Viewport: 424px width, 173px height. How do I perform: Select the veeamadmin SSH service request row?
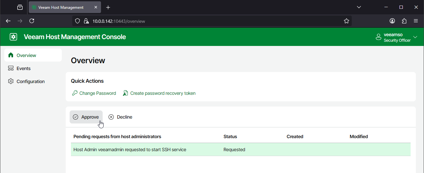click(241, 150)
